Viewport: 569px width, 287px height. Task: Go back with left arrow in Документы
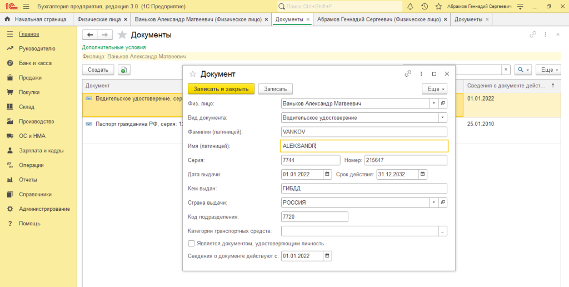[x=90, y=35]
